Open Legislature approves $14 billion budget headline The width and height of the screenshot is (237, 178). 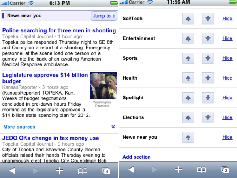[45, 78]
